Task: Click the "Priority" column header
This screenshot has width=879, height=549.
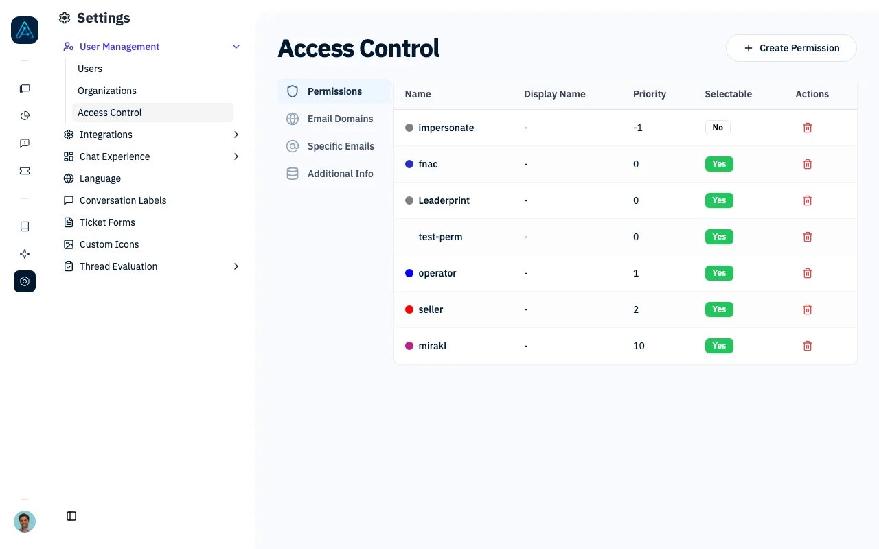Action: pyautogui.click(x=650, y=94)
